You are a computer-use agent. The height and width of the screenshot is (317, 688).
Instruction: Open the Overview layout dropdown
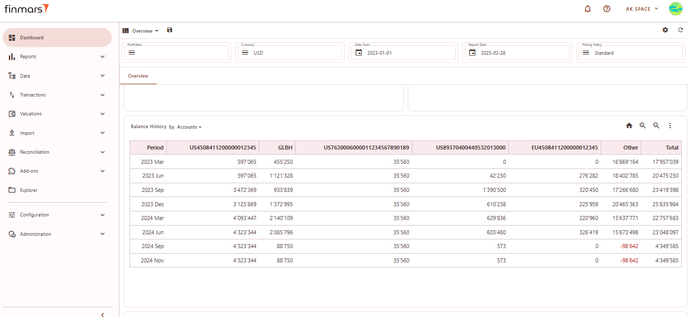pyautogui.click(x=145, y=31)
